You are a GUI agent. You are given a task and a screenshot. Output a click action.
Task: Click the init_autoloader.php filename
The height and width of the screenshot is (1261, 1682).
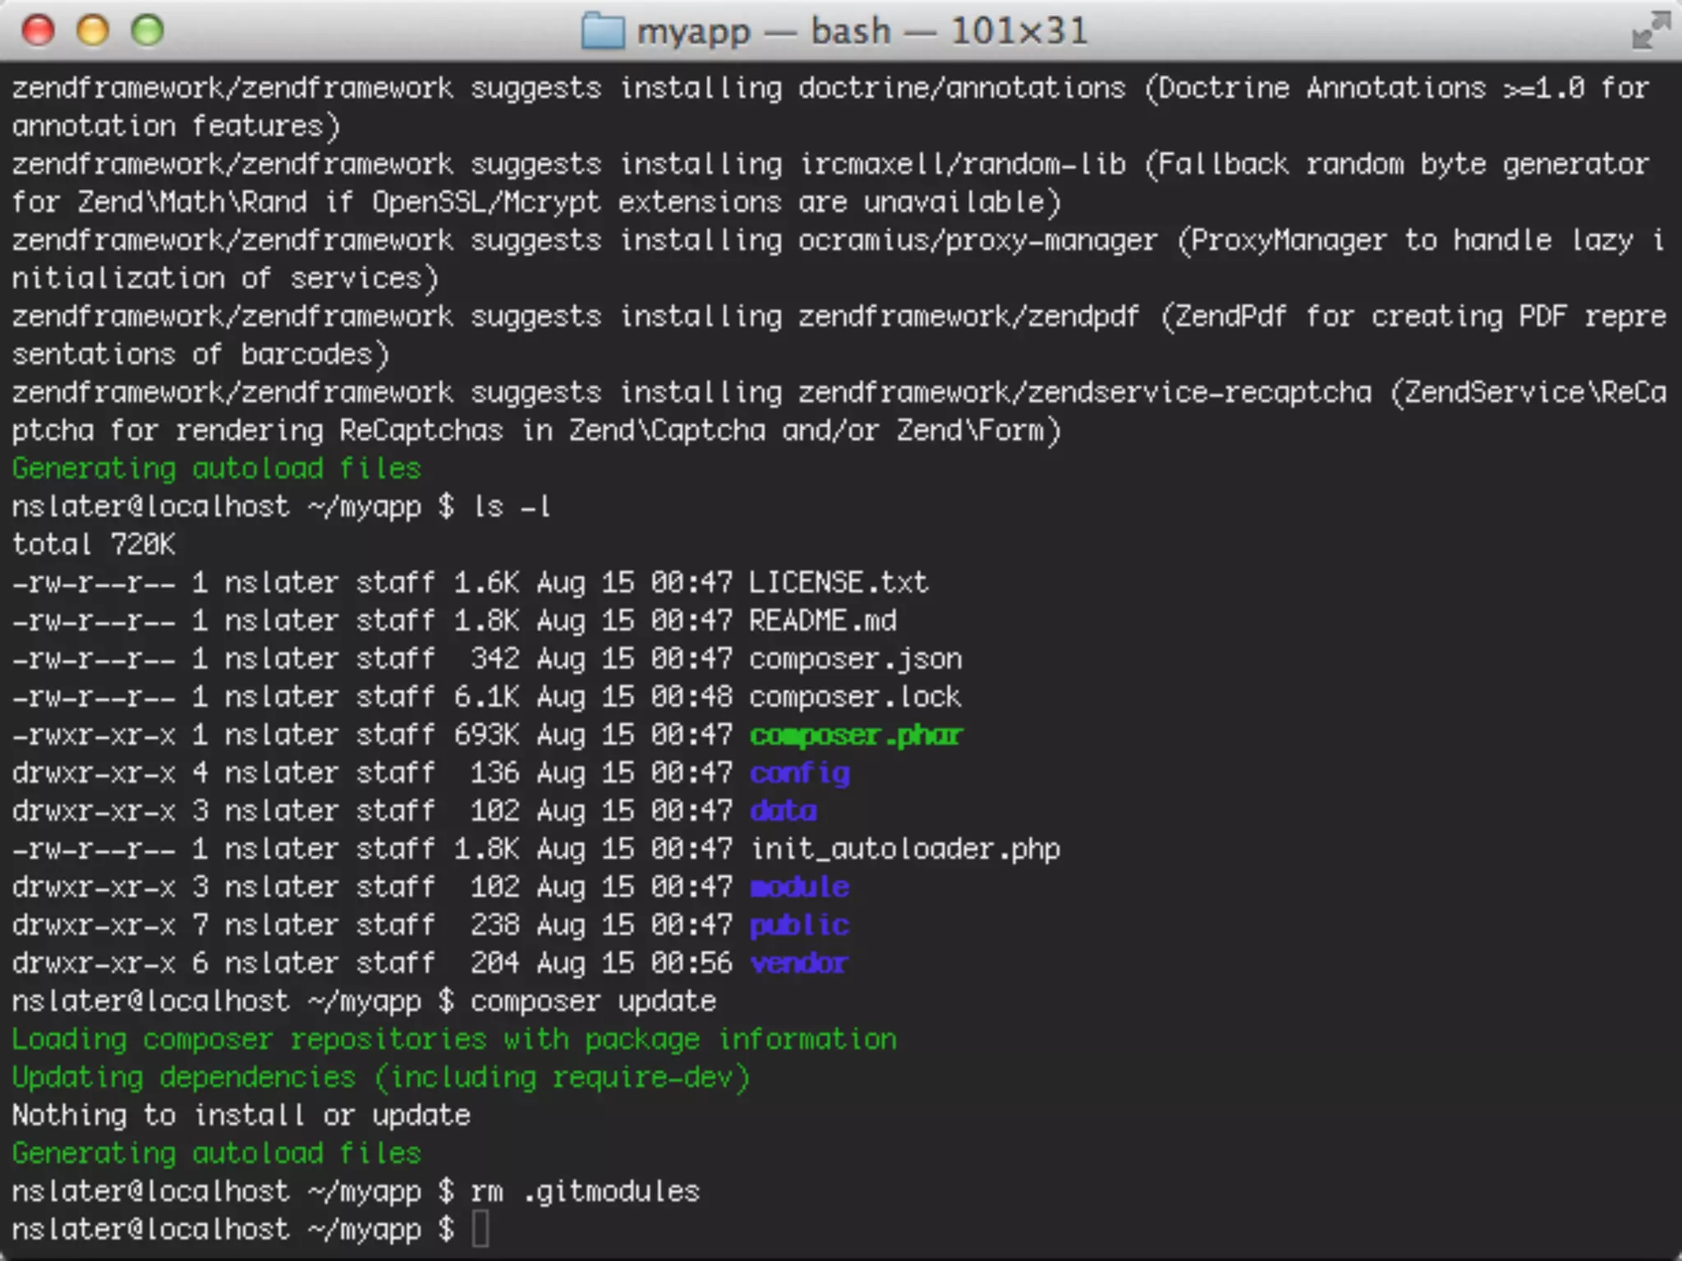(904, 849)
